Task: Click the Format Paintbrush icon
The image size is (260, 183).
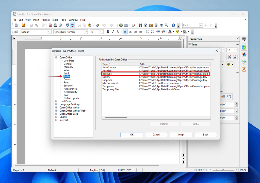Action: click(97, 25)
